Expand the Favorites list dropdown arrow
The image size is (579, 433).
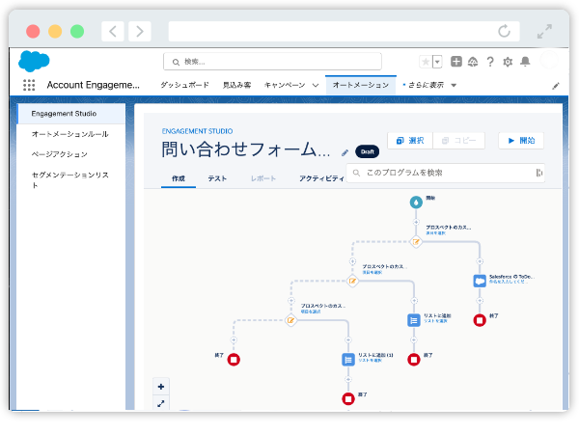pyautogui.click(x=437, y=62)
